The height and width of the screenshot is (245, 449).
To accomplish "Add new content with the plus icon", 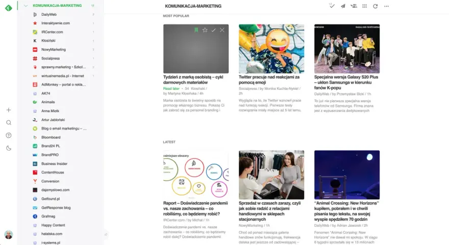I will [9, 110].
